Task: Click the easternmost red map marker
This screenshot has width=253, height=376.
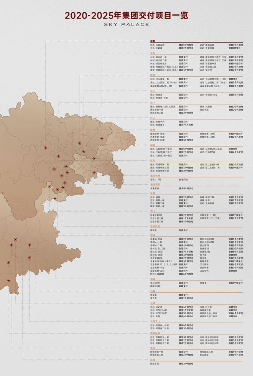Action: (x=102, y=139)
